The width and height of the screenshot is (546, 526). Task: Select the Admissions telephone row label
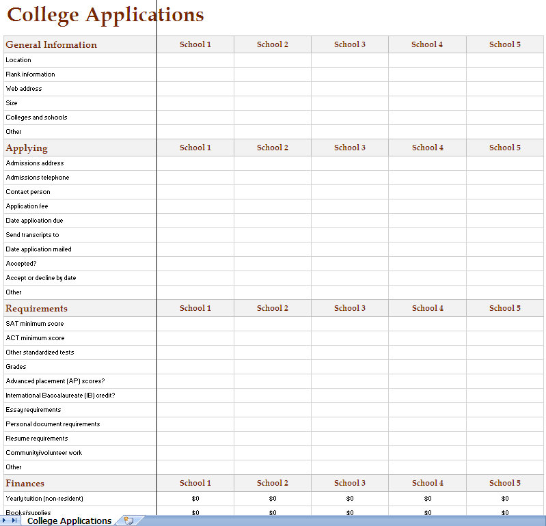tap(38, 177)
